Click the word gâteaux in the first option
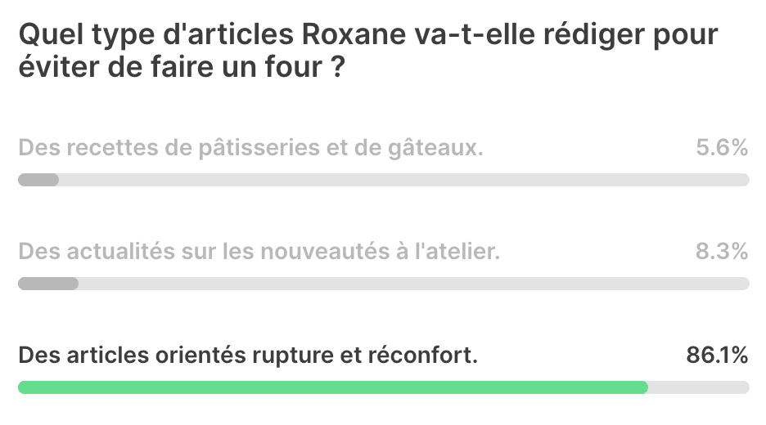Viewport: 766px width, 425px height. click(435, 148)
